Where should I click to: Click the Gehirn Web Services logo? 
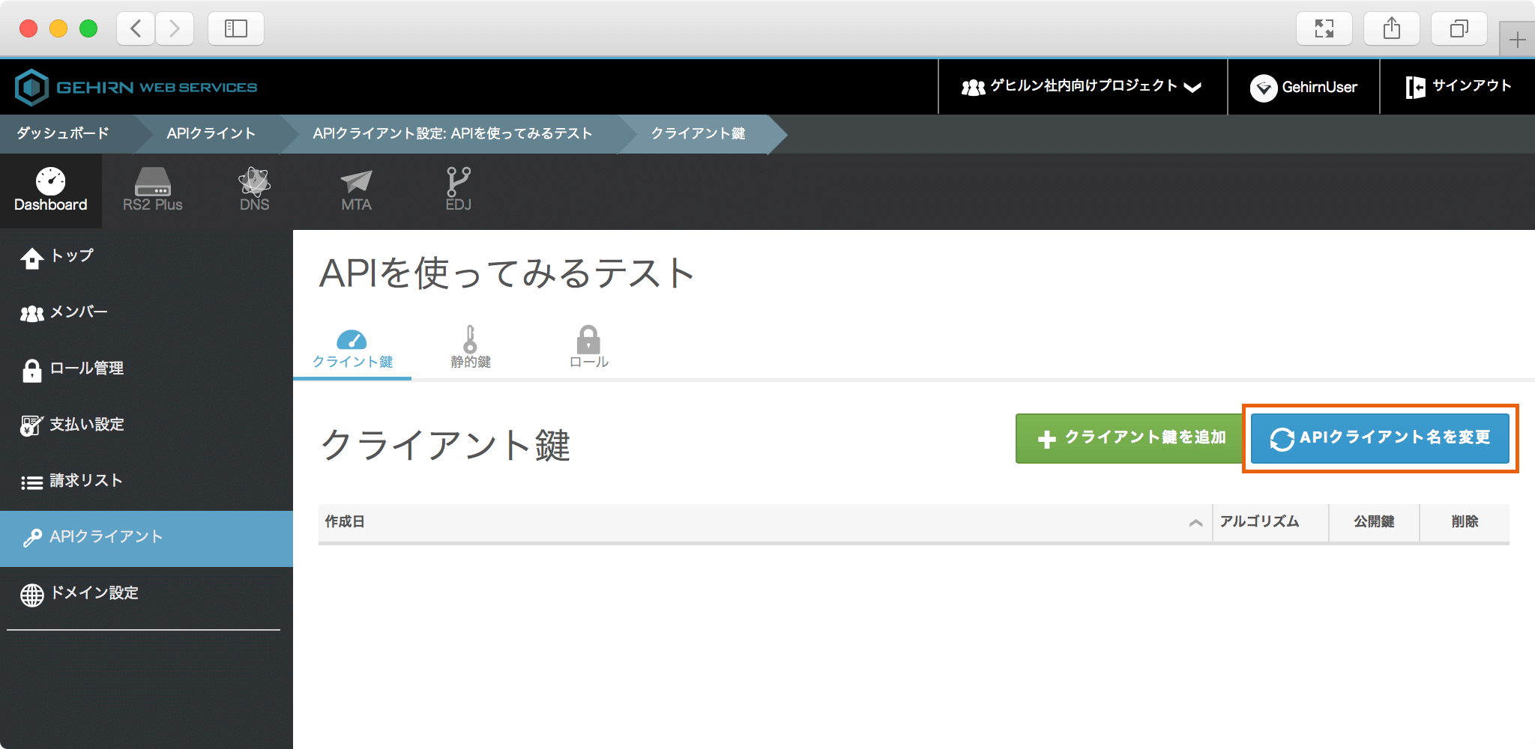coord(136,87)
